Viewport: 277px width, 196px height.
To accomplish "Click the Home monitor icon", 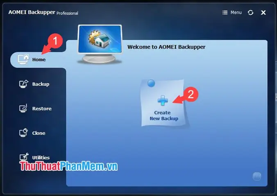I will [23, 59].
